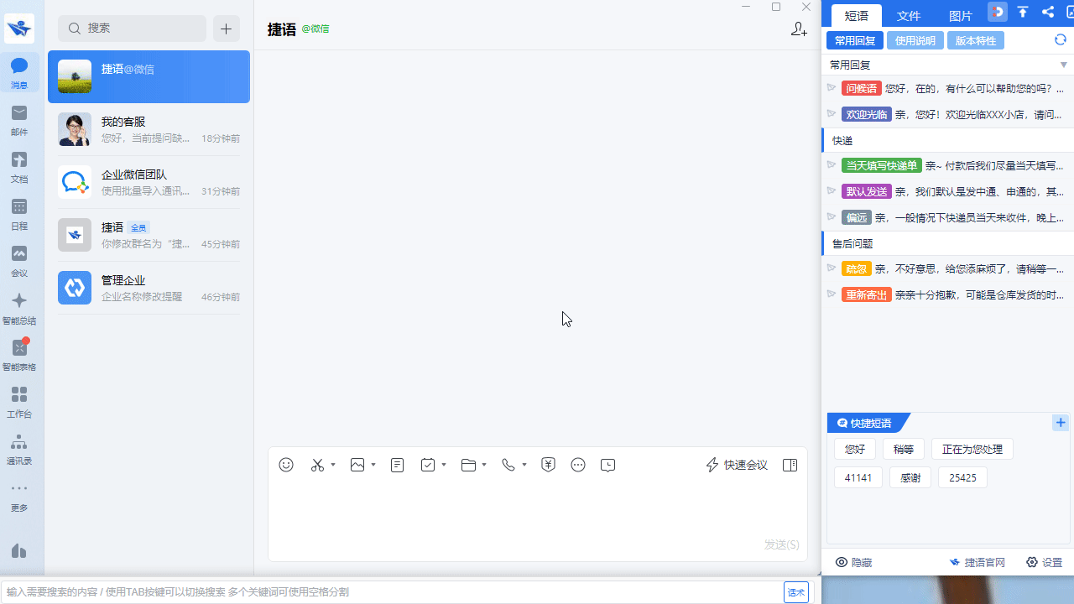Image resolution: width=1074 pixels, height=604 pixels.
Task: Click the 搜索 search field
Action: [132, 29]
